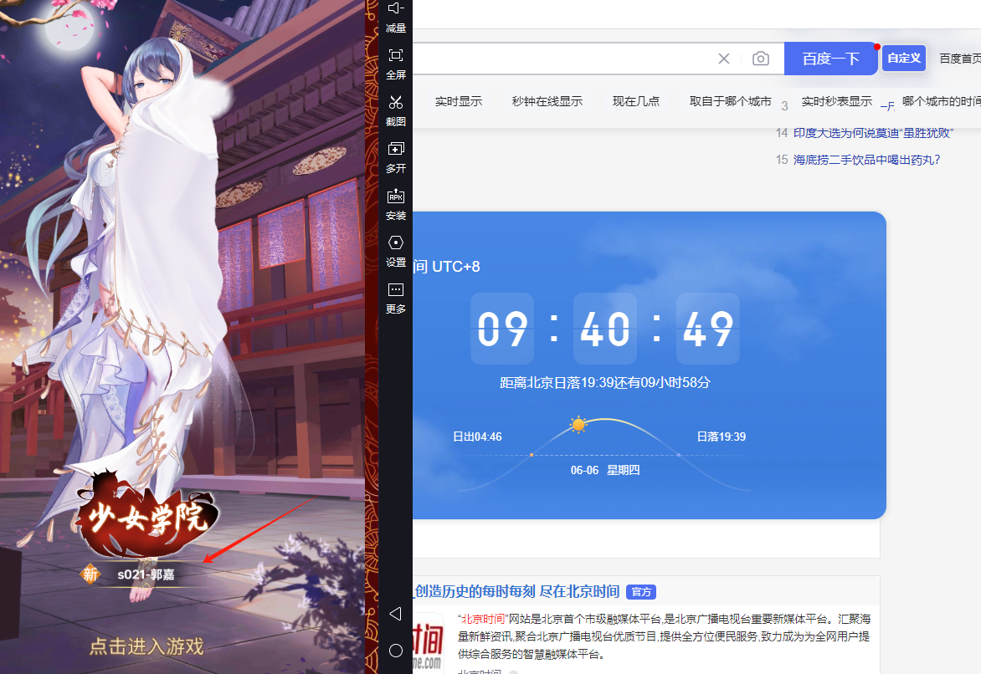Viewport: 981px width, 674px height.
Task: Open hot news item 印度大选为何说莫迪
Action: [873, 133]
